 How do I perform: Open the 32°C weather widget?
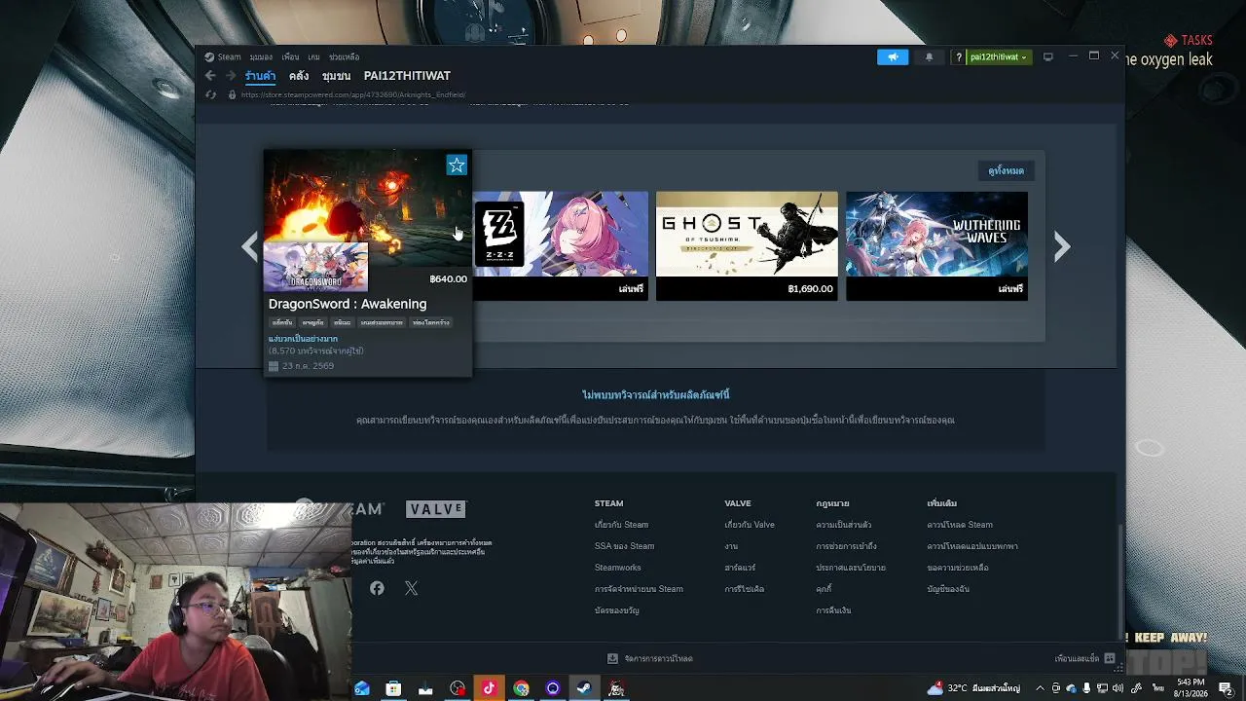click(x=972, y=688)
